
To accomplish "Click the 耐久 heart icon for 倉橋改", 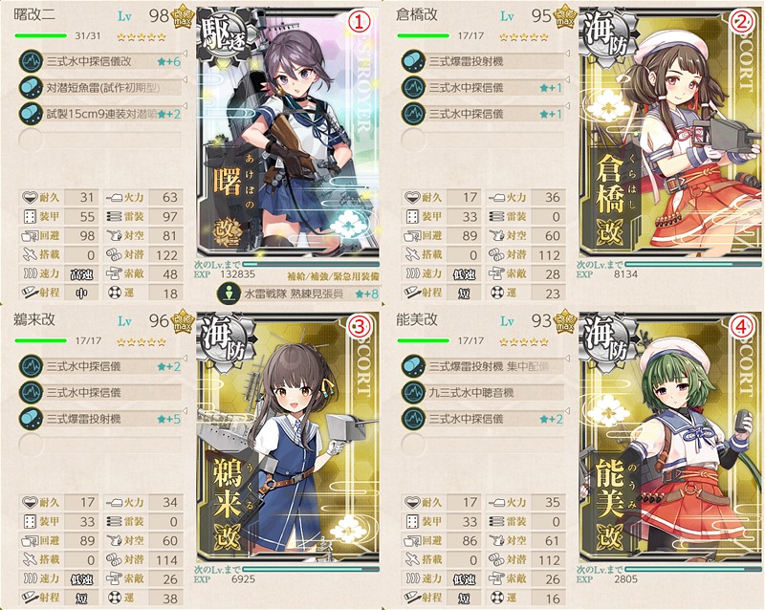I will [413, 197].
